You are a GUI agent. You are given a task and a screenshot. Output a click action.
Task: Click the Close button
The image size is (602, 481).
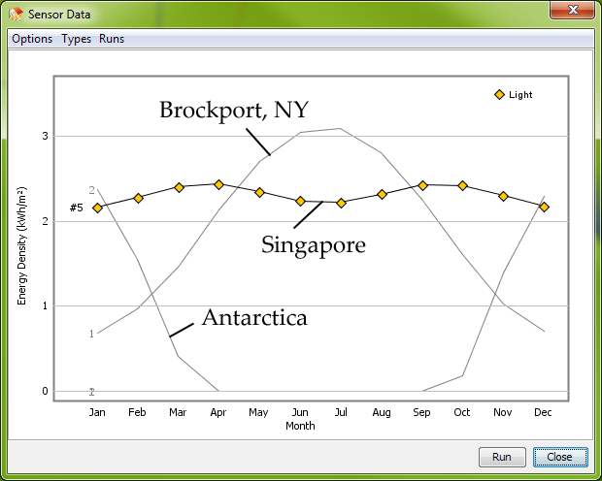pyautogui.click(x=560, y=457)
